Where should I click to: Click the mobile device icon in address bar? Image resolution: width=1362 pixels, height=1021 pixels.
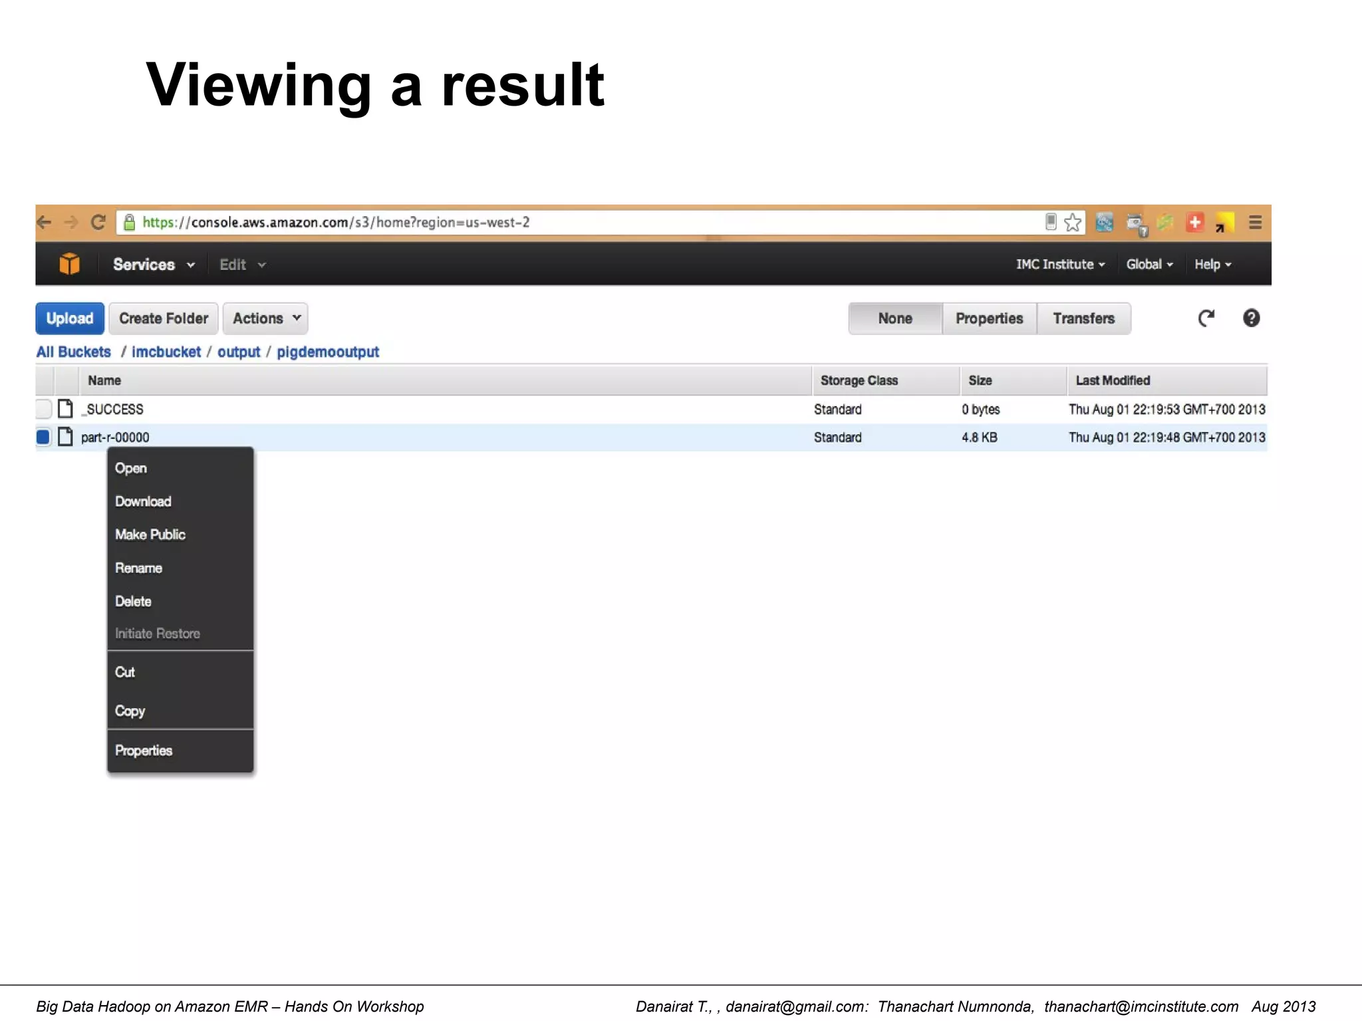pyautogui.click(x=1051, y=221)
